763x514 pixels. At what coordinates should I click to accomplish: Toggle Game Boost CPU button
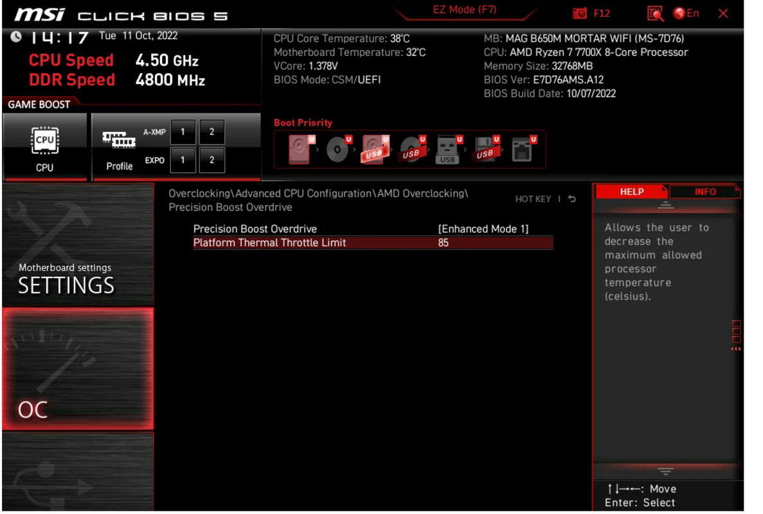(45, 147)
